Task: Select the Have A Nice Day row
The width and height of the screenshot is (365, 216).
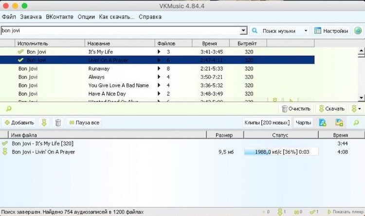Action: (x=157, y=93)
